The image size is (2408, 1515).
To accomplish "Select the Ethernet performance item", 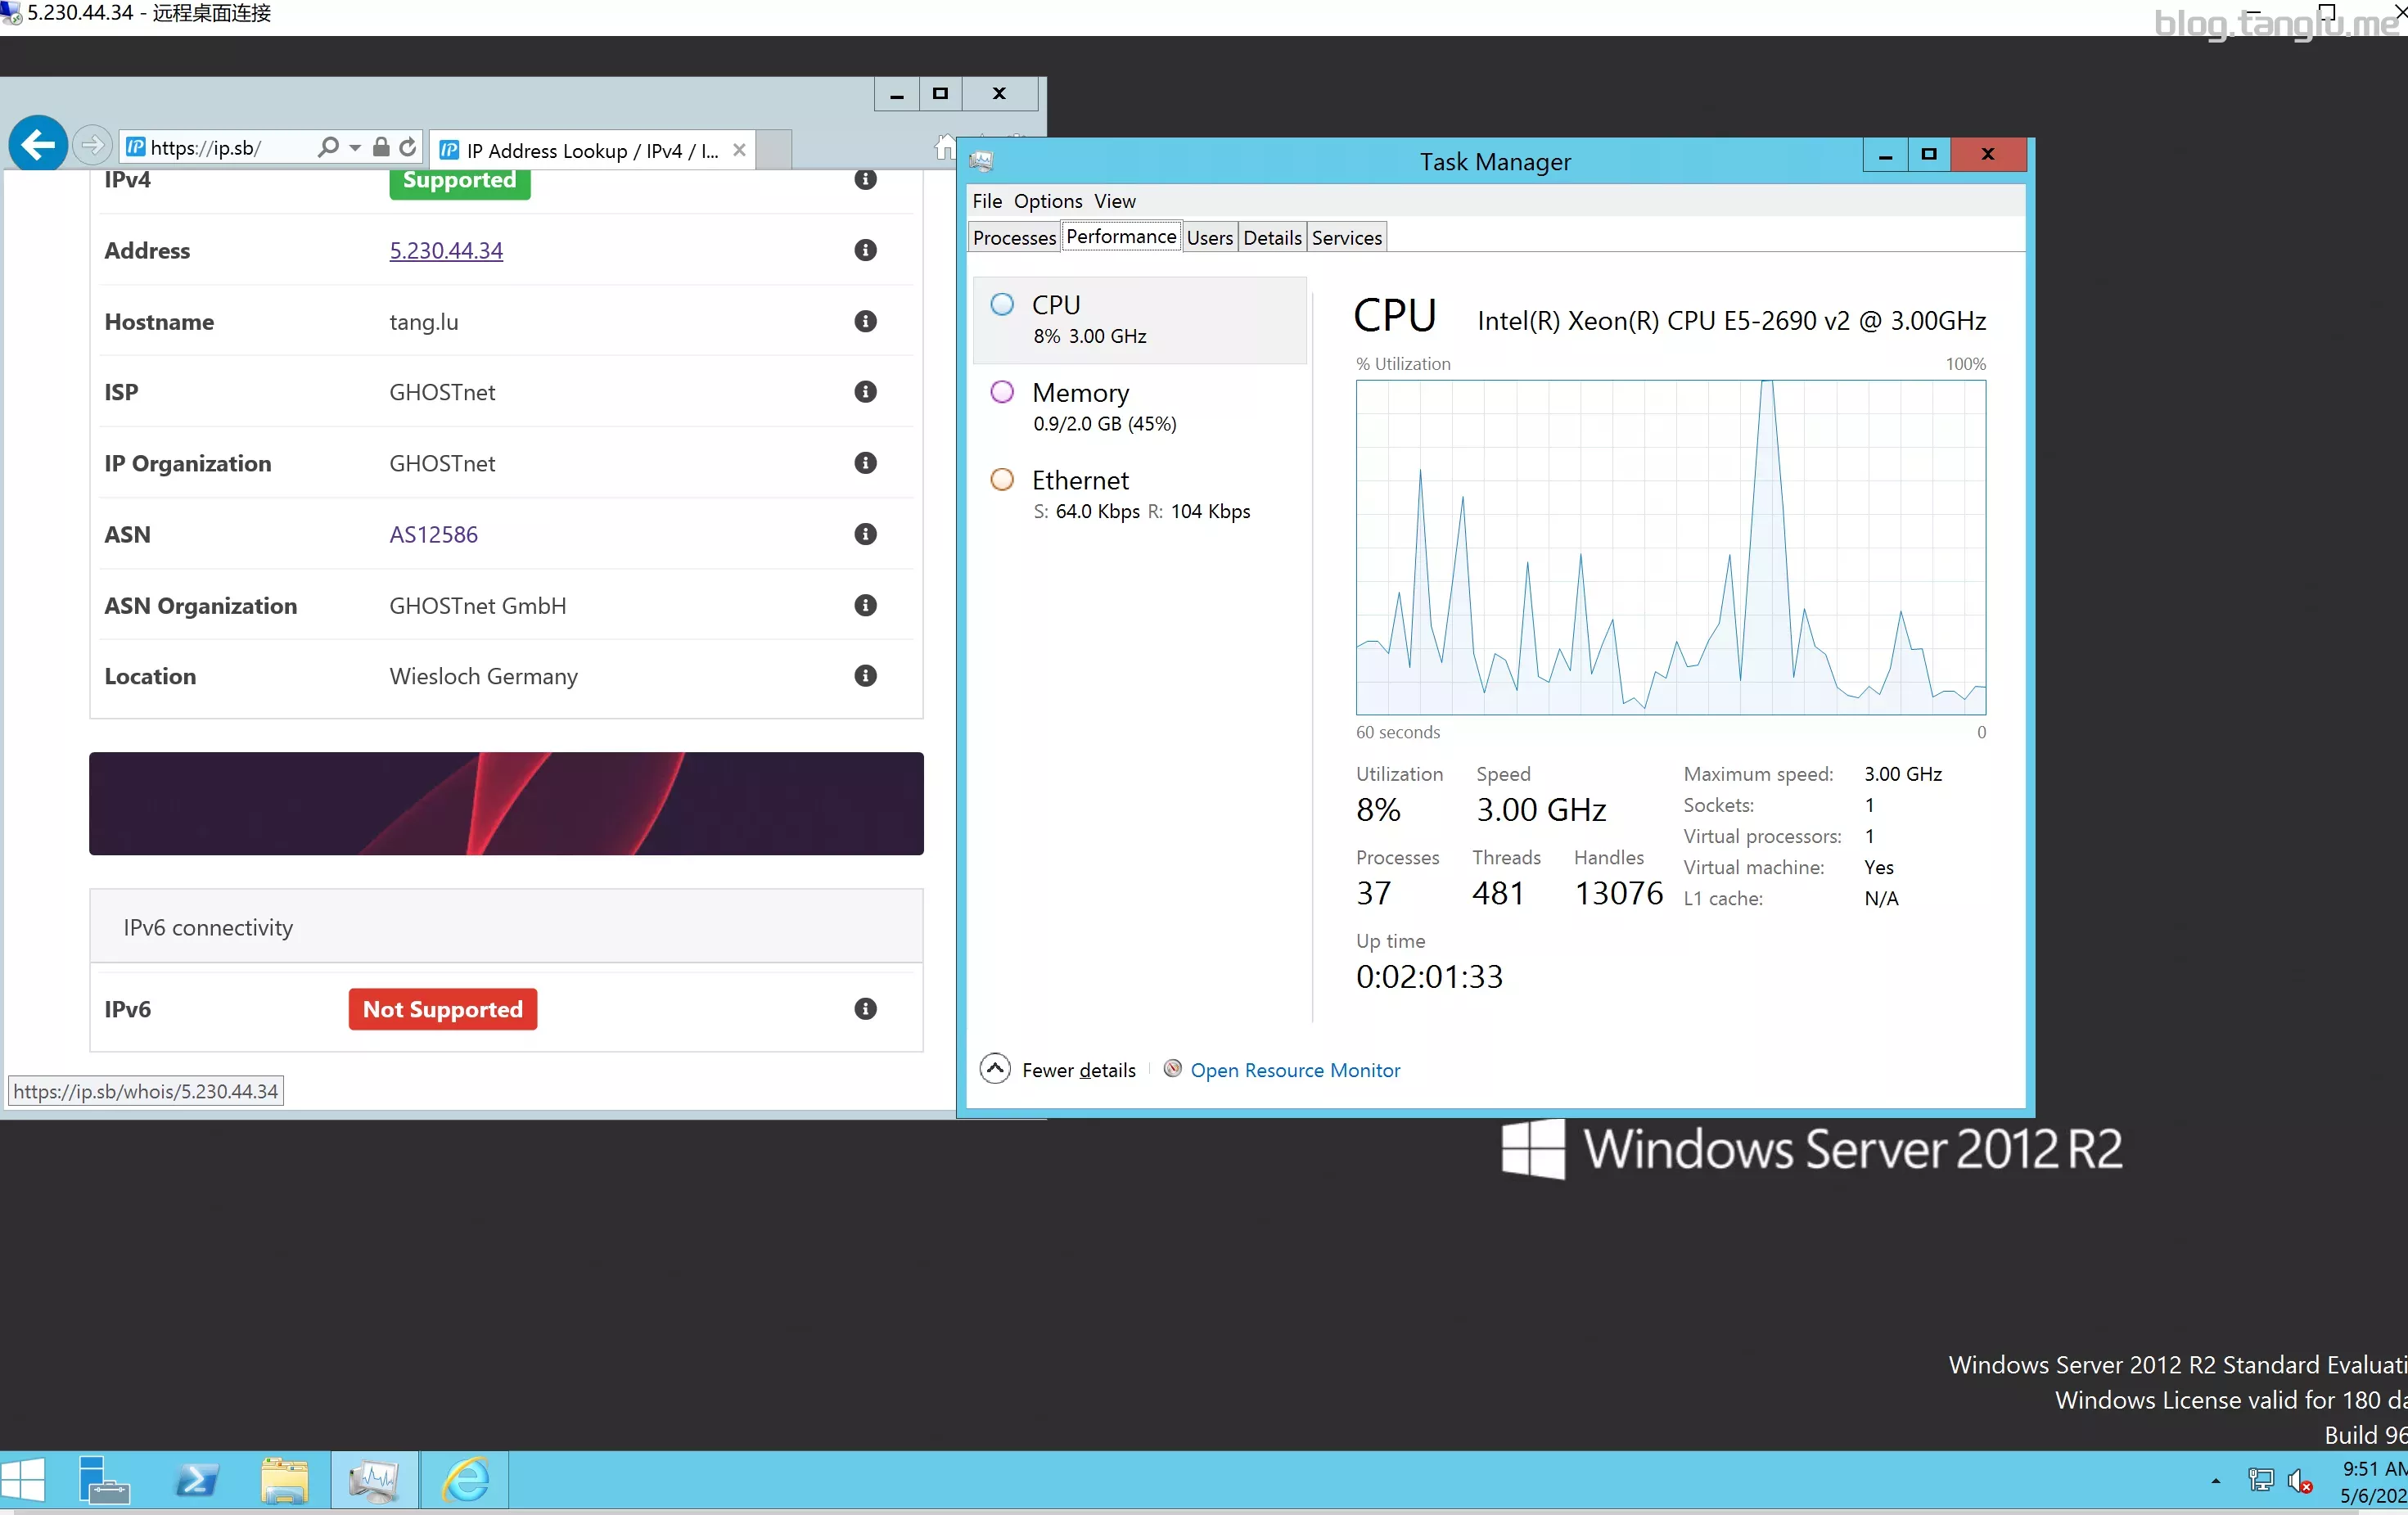I will (1140, 494).
